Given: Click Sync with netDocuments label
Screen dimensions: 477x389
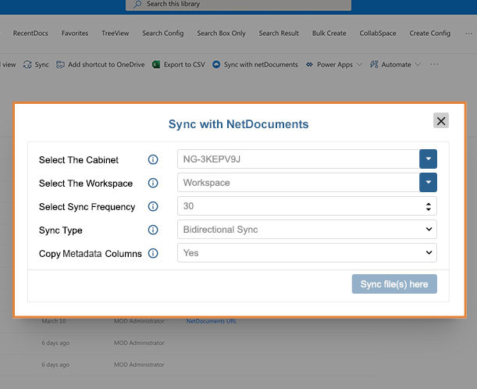Looking at the screenshot, I should click(x=261, y=65).
